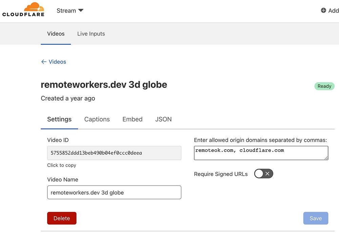
Task: Open the JSON tab
Action: tap(163, 119)
